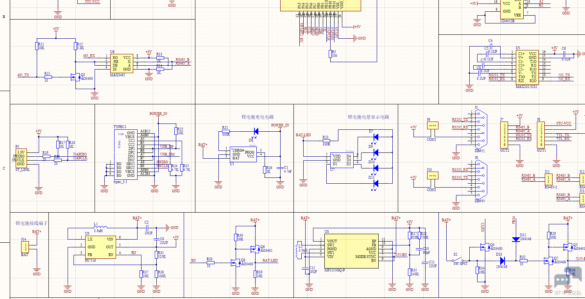This screenshot has width=585, height=299.
Task: Click the 锂电池充电电路 section title
Action: coord(258,117)
